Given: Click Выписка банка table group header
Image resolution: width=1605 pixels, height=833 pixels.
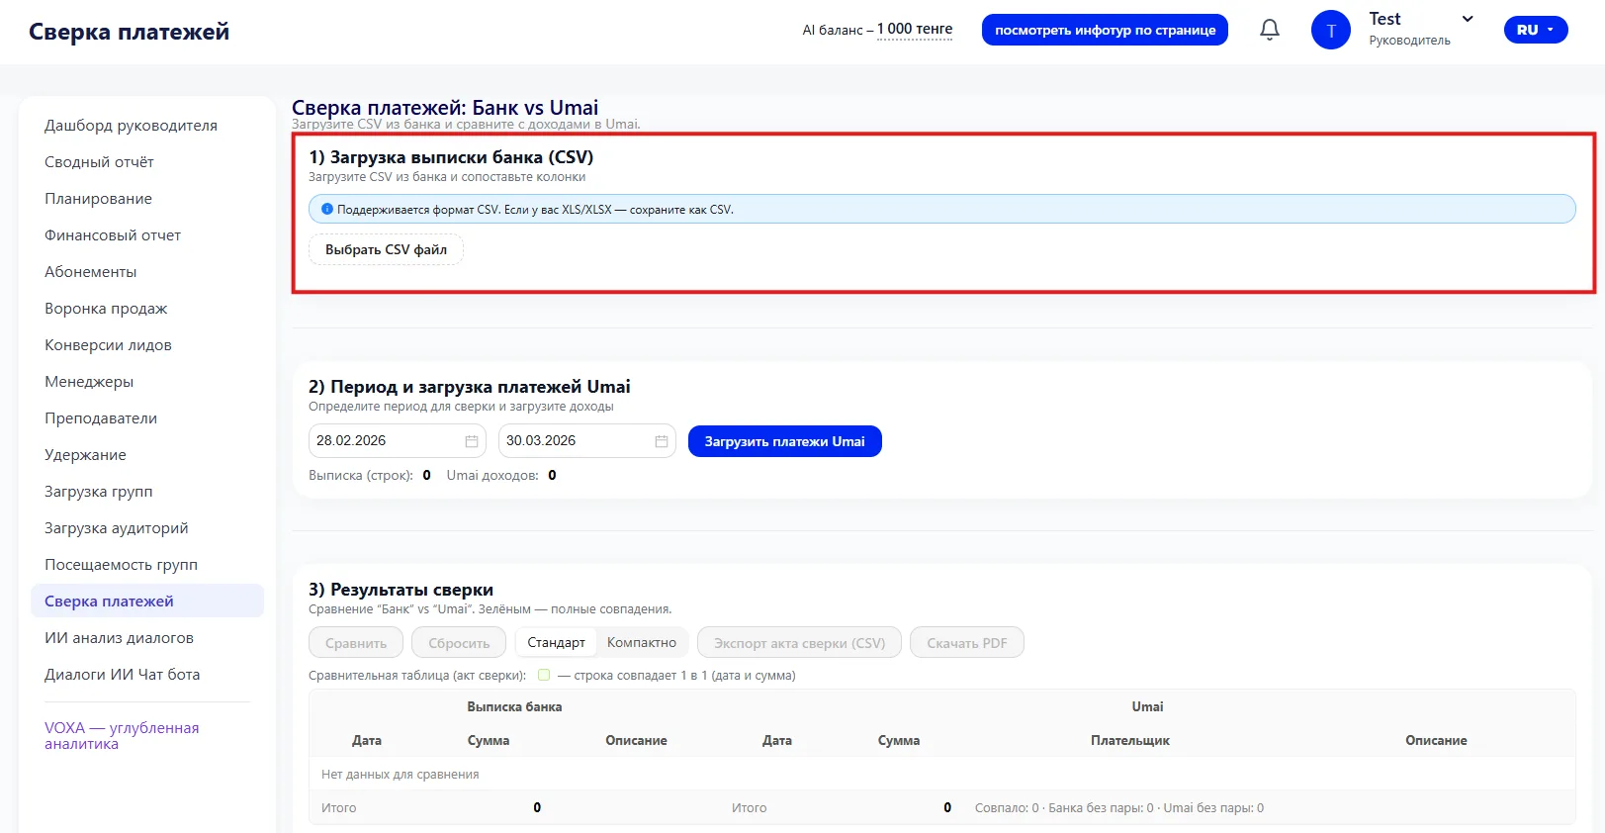Looking at the screenshot, I should pos(514,706).
